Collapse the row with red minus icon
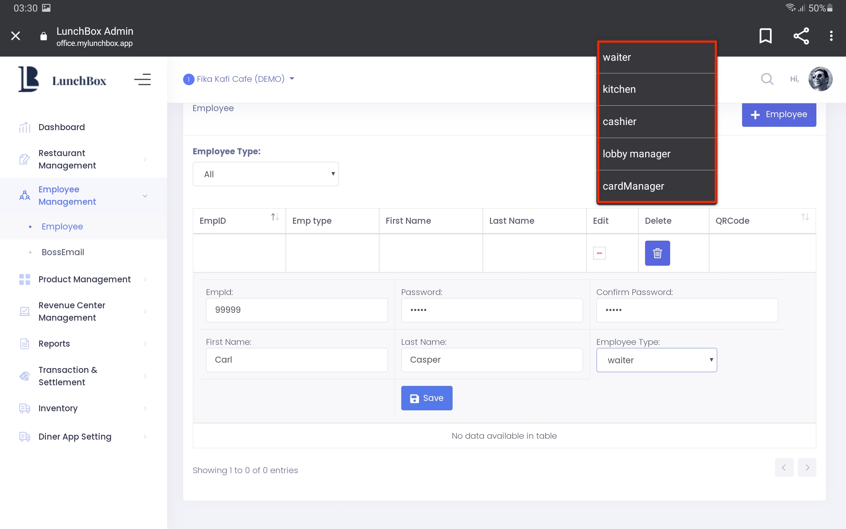846x529 pixels. tap(599, 253)
